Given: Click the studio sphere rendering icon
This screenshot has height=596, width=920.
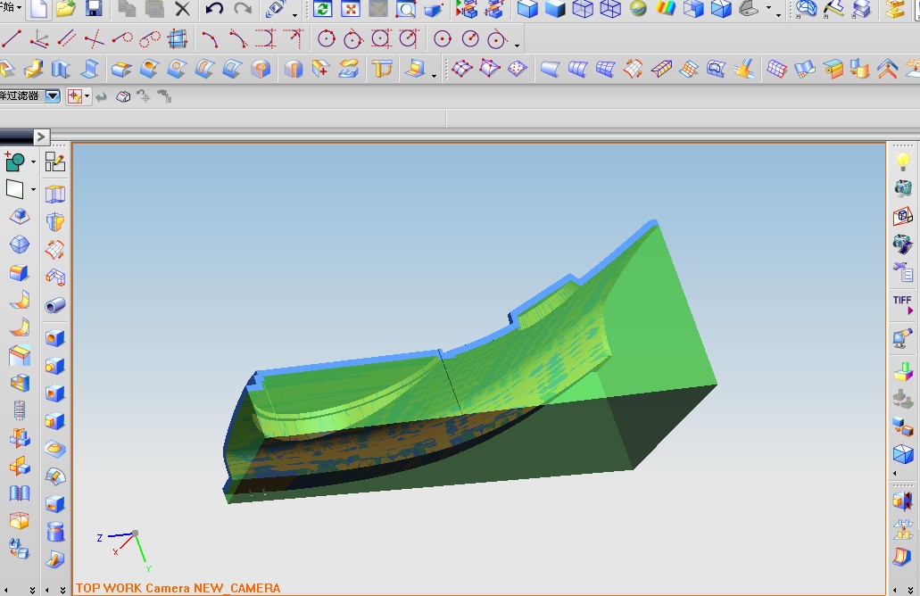Looking at the screenshot, I should tap(638, 8).
